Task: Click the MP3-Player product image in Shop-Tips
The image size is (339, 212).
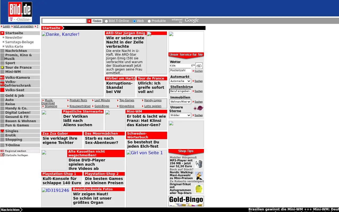Action: pos(199,164)
